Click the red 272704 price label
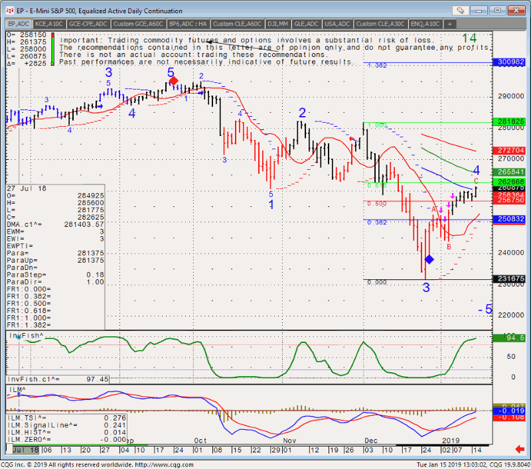The width and height of the screenshot is (531, 469). tap(510, 151)
